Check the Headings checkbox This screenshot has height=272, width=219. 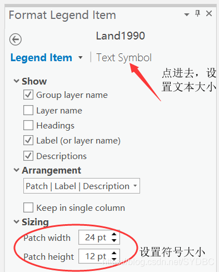(28, 125)
